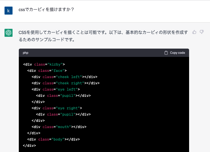Click code line class="body"

point(54,139)
